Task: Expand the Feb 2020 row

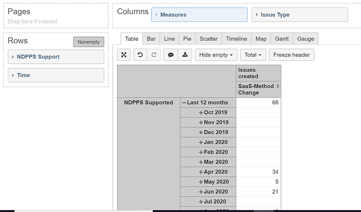Action: (201, 152)
